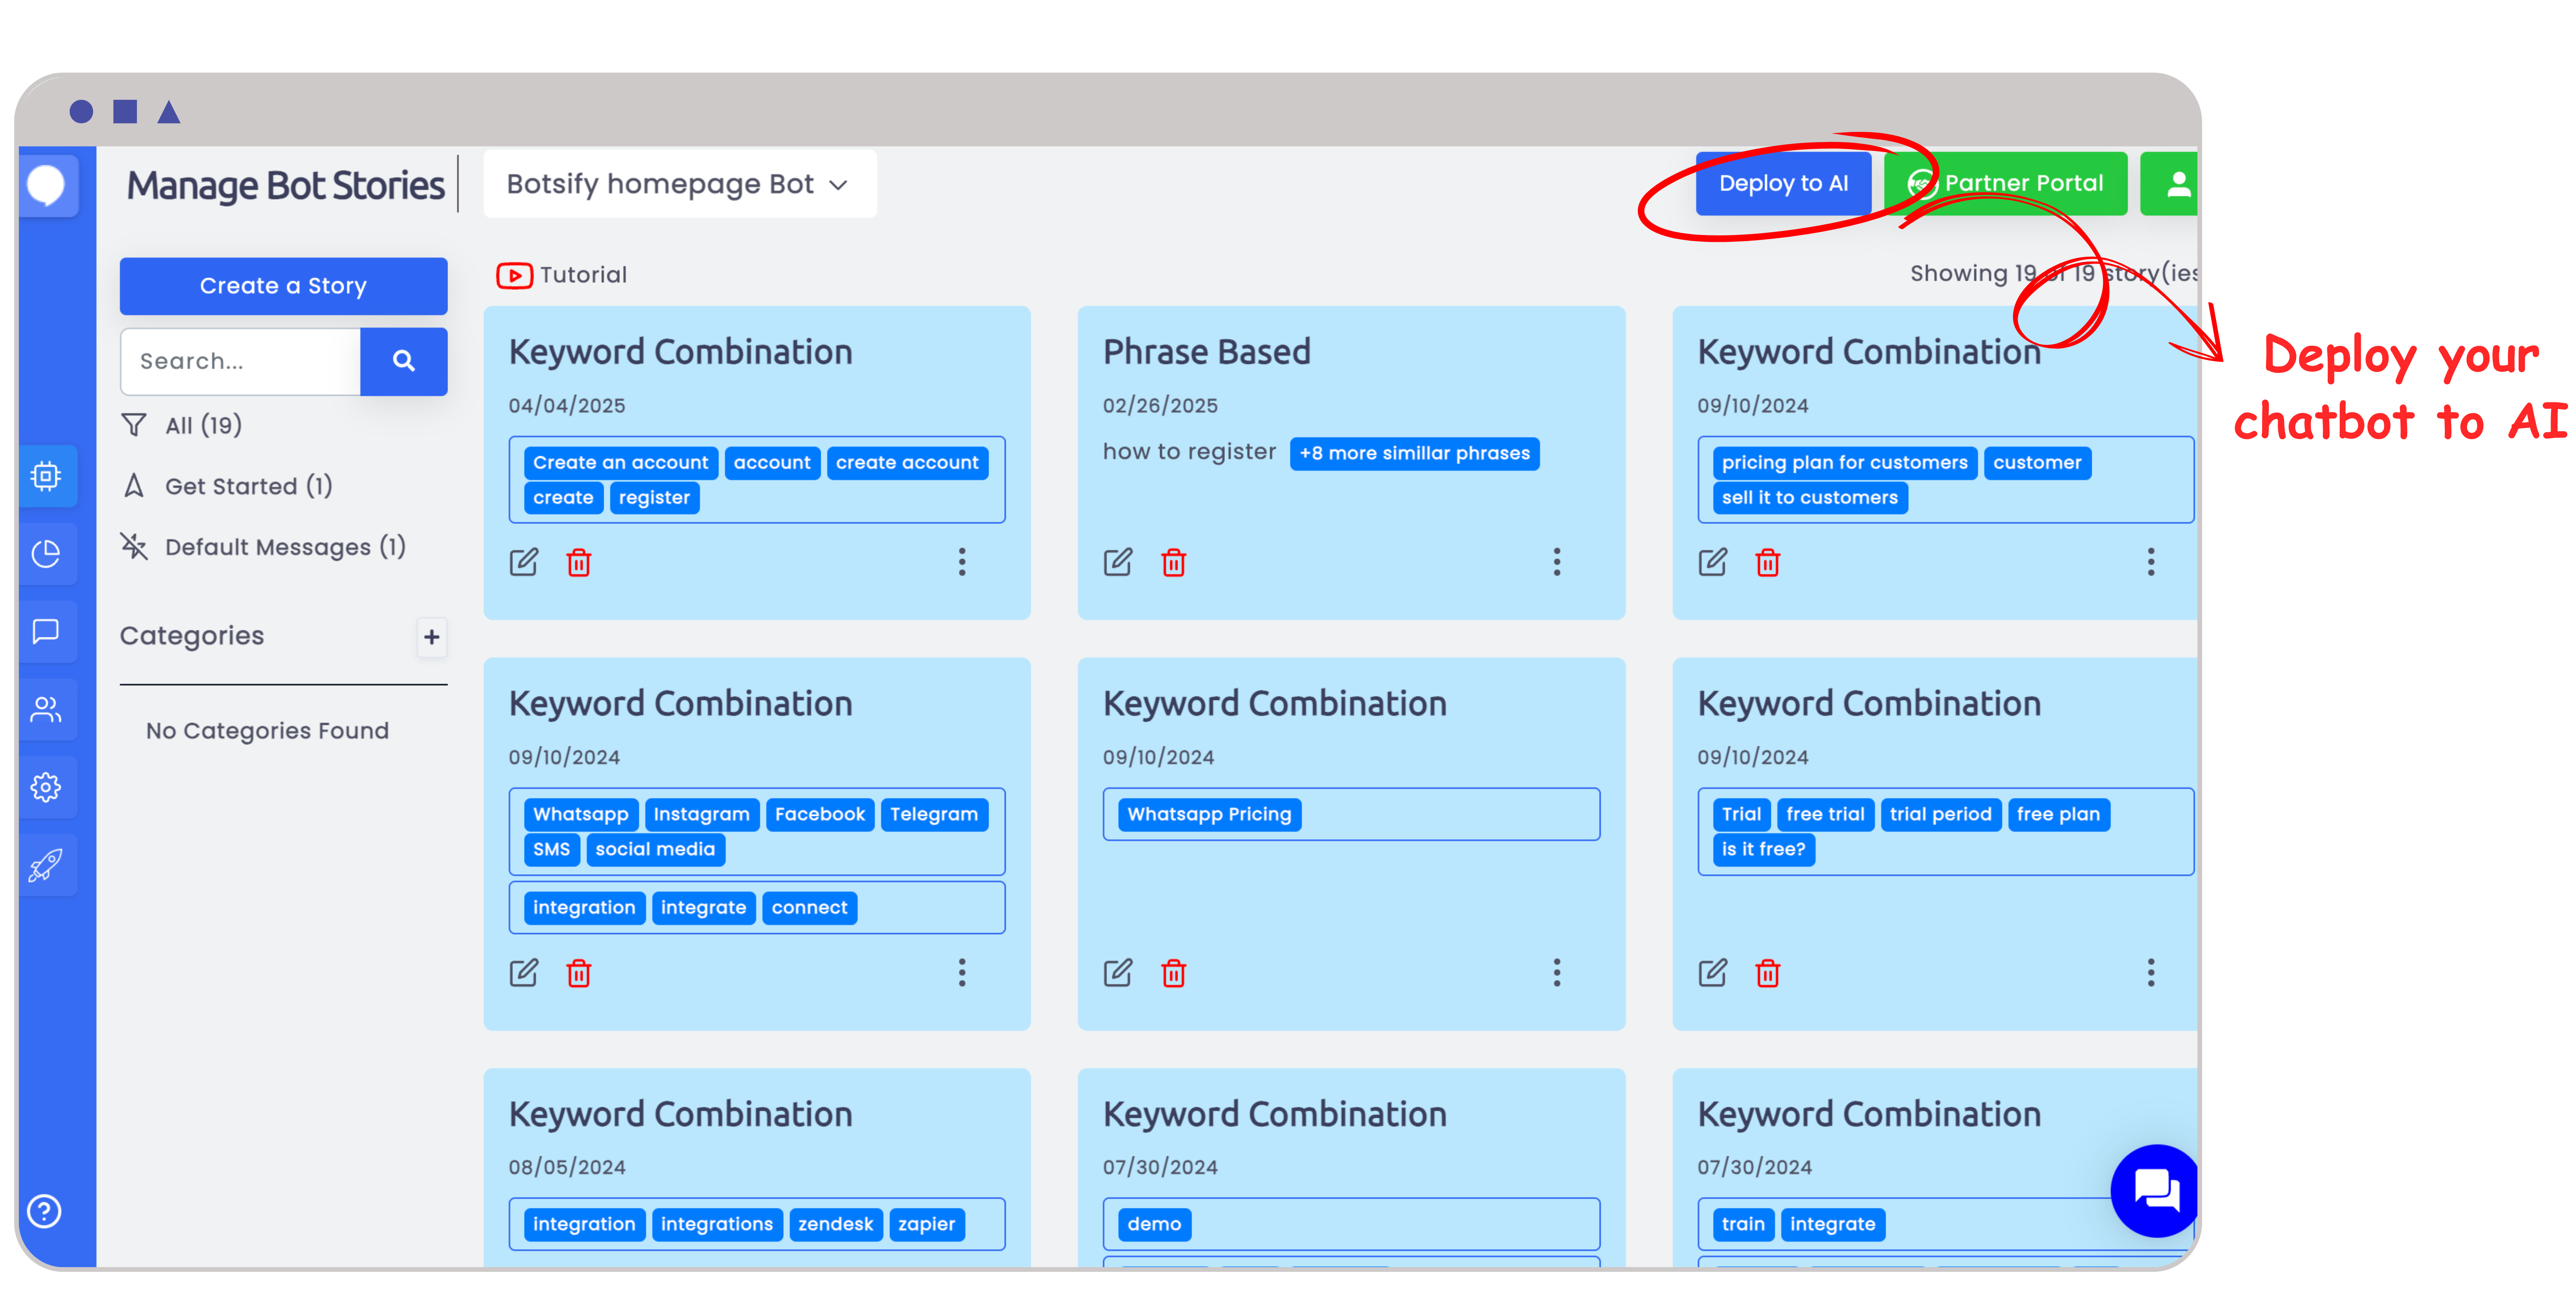Delete the free trial story
Image resolution: width=2576 pixels, height=1300 pixels.
click(1768, 973)
